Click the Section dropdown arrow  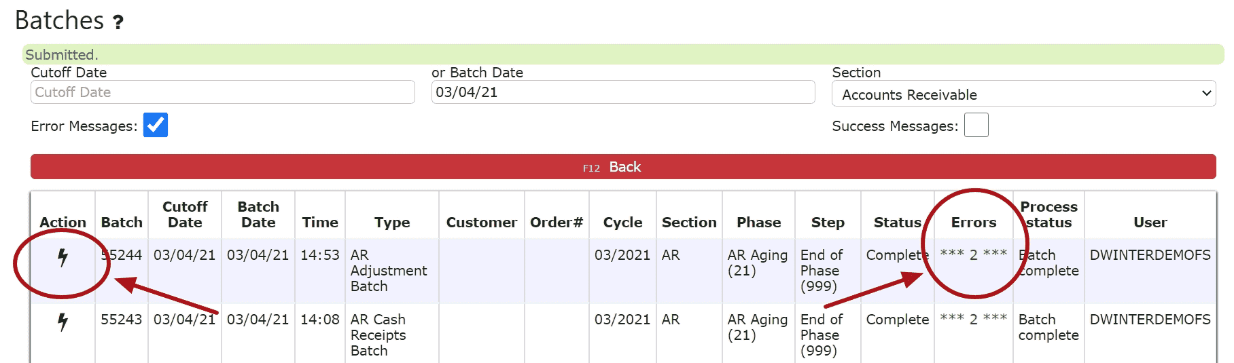tap(1206, 94)
